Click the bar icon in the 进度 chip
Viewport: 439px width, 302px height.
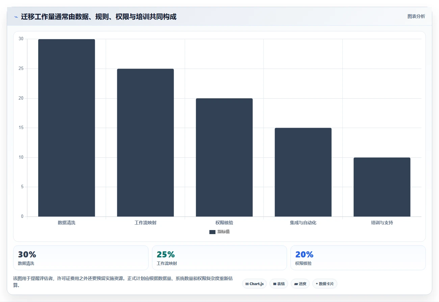click(x=296, y=284)
